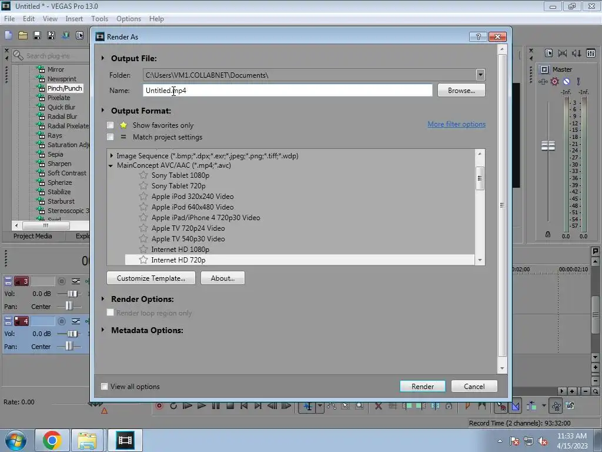The image size is (602, 452).
Task: Click the file Name input field
Action: click(287, 90)
